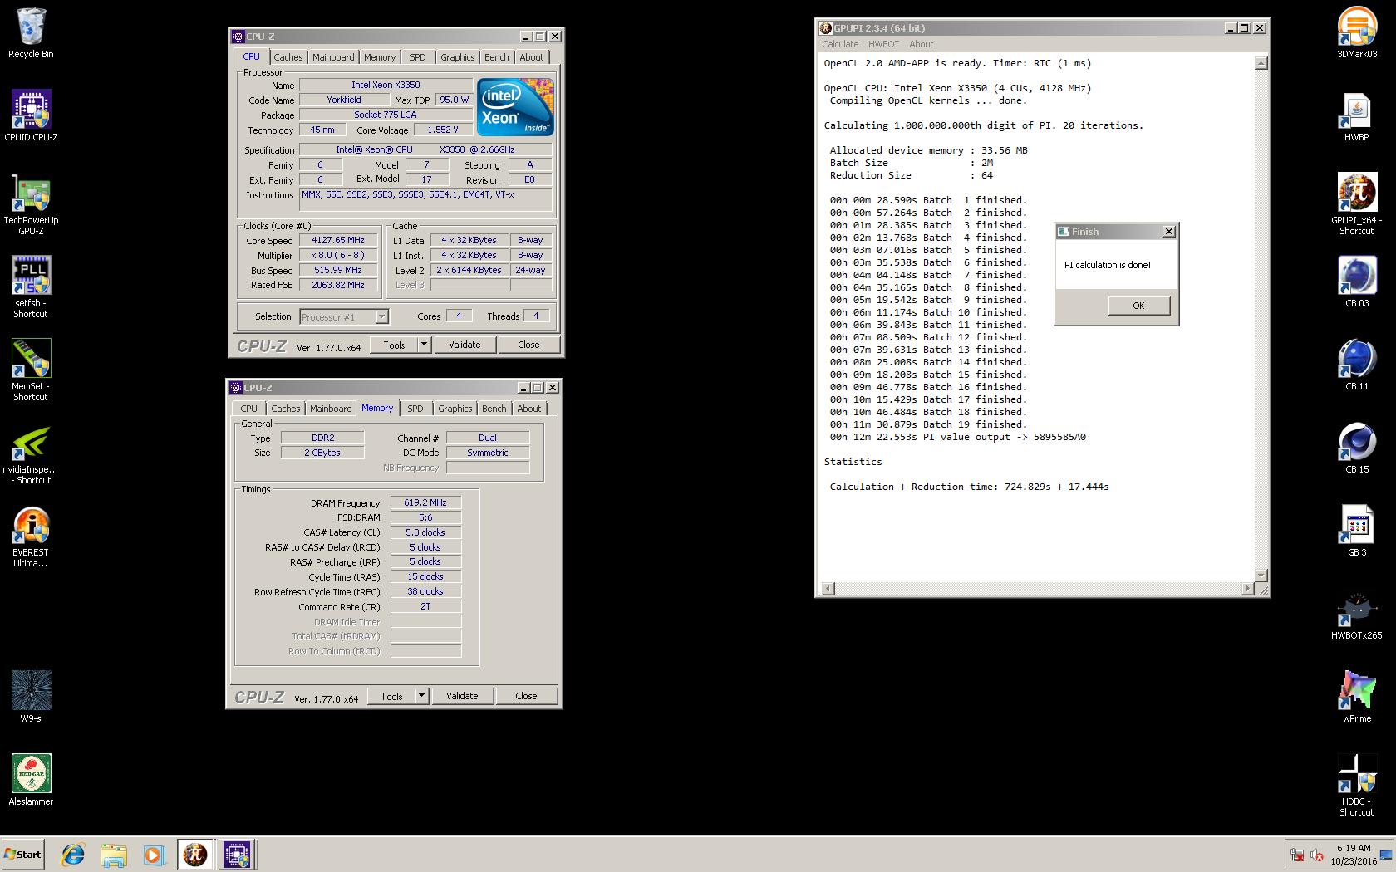Image resolution: width=1396 pixels, height=872 pixels.
Task: Click GPUPI vertical scrollbar down arrow
Action: [x=1261, y=575]
